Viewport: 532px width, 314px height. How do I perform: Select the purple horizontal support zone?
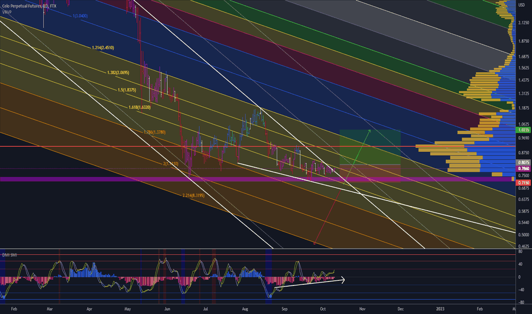click(257, 179)
